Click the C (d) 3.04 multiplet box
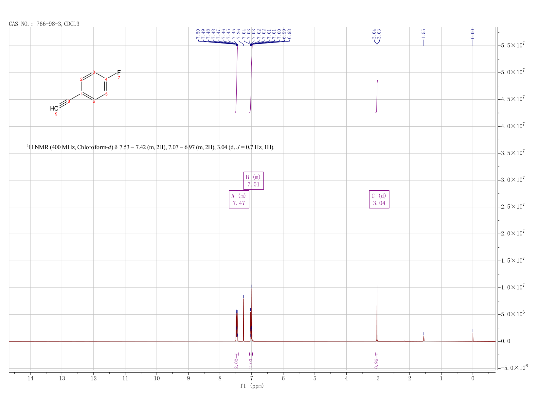Viewport: 540px width, 417px height. (x=379, y=199)
